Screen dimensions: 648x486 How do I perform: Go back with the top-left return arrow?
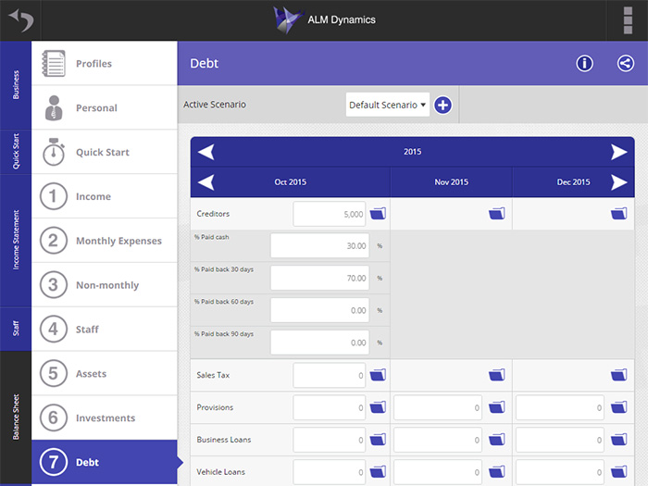point(20,20)
